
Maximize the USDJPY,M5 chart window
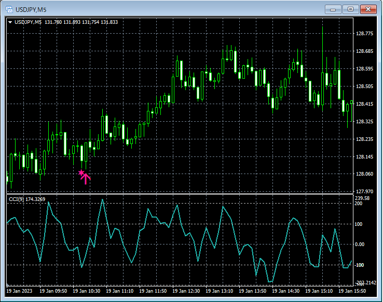tap(350, 9)
